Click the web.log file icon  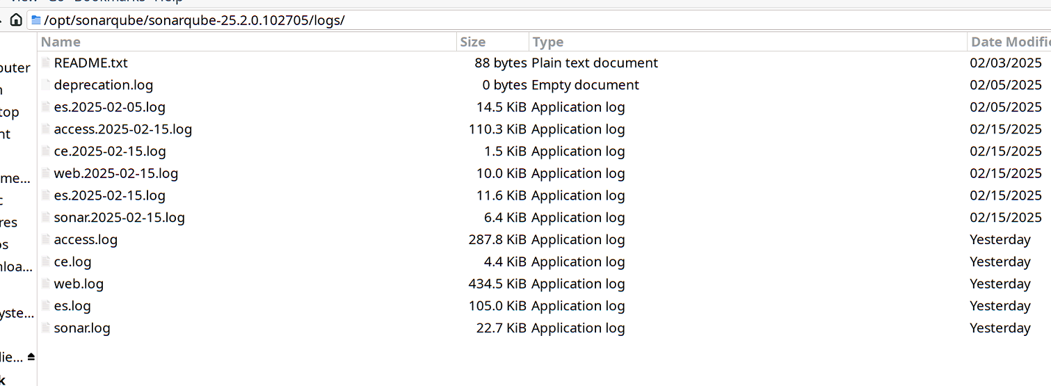[47, 284]
